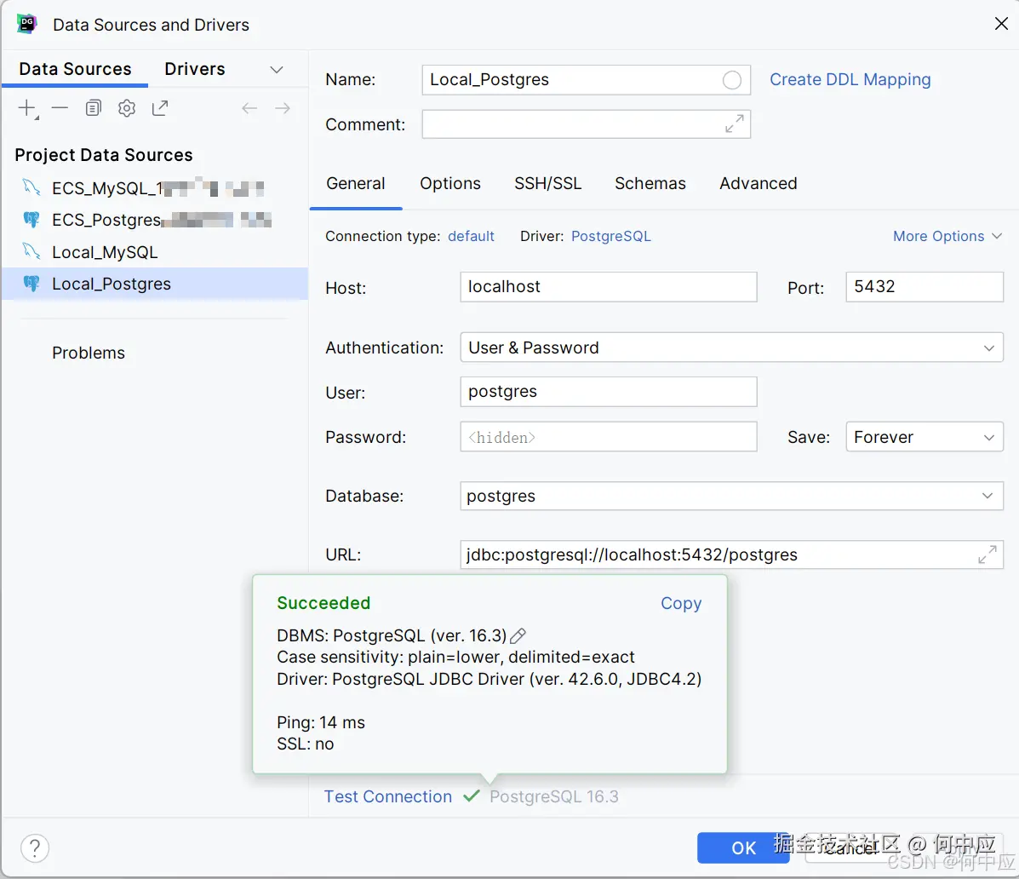1019x879 pixels.
Task: Select Local_MySQL in the data sources list
Action: [105, 252]
